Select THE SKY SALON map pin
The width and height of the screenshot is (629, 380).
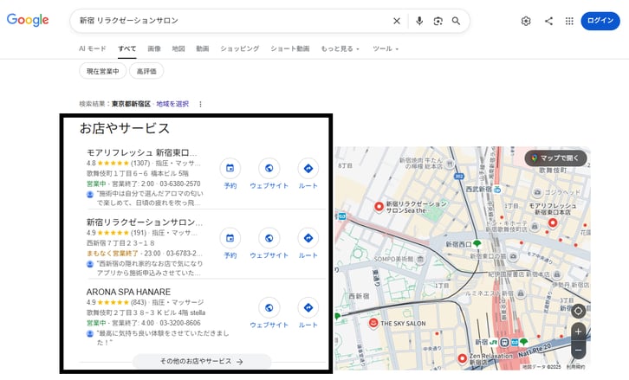point(373,323)
